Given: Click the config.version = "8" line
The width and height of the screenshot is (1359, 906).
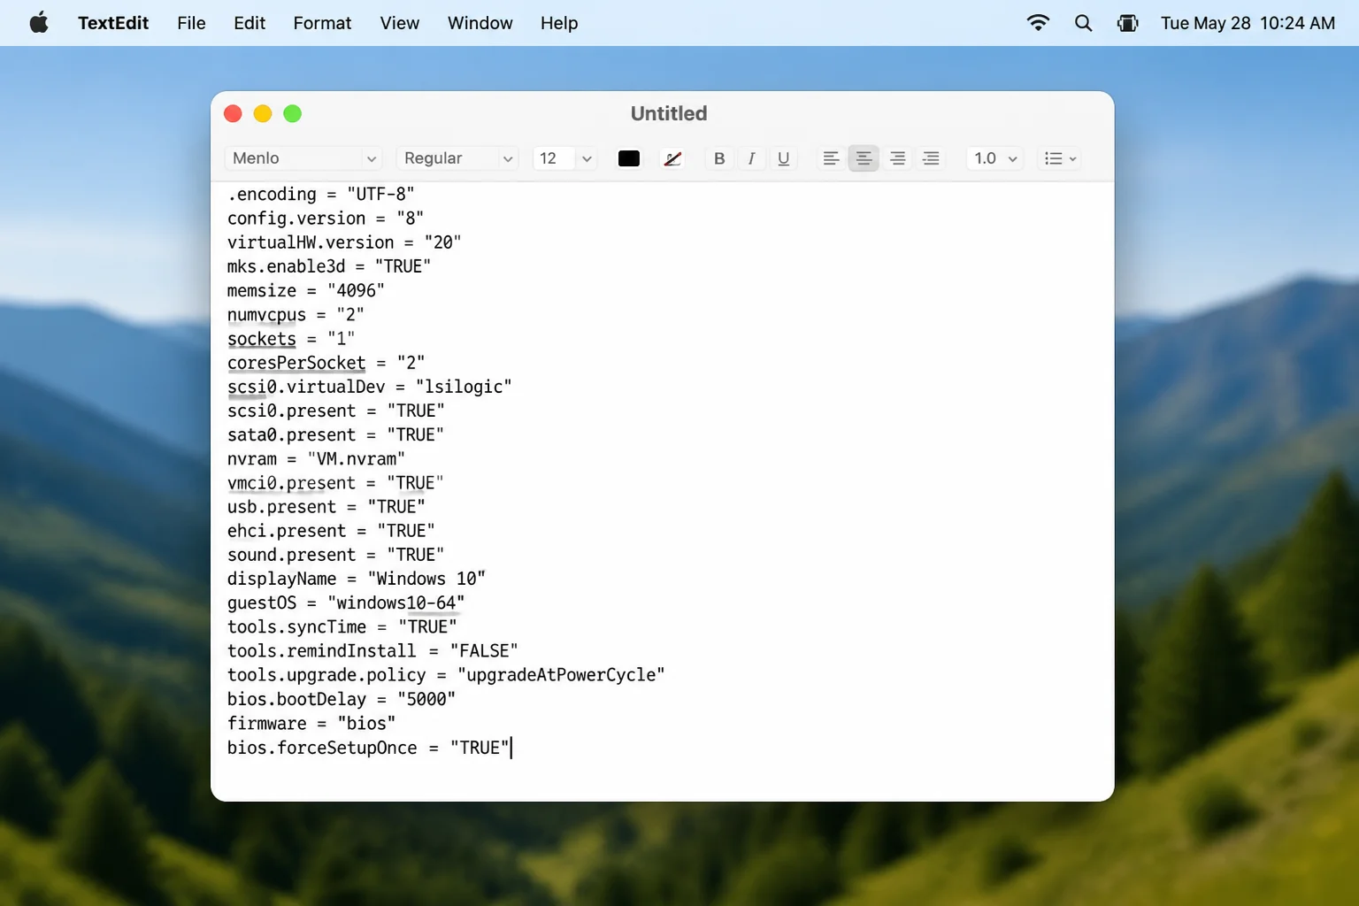Looking at the screenshot, I should coord(326,218).
